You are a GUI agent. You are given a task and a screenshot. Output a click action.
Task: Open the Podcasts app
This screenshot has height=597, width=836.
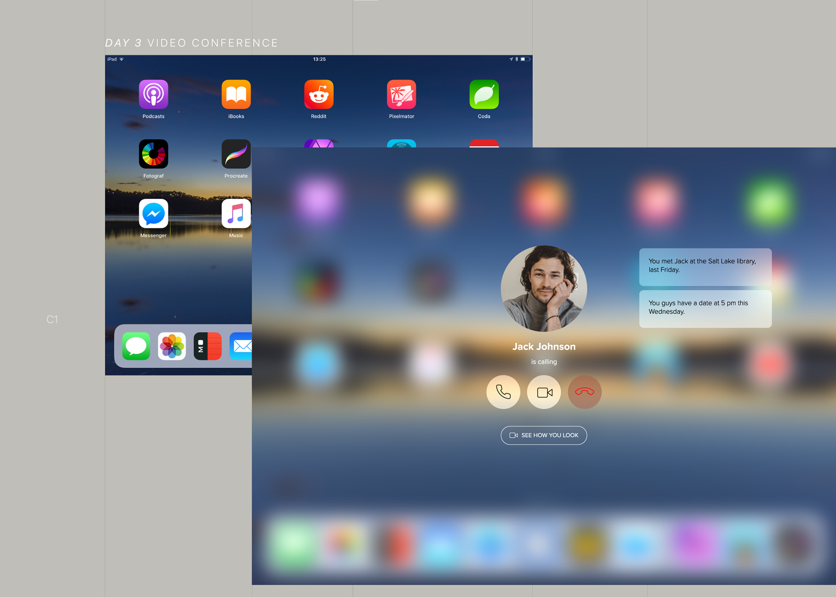[153, 94]
